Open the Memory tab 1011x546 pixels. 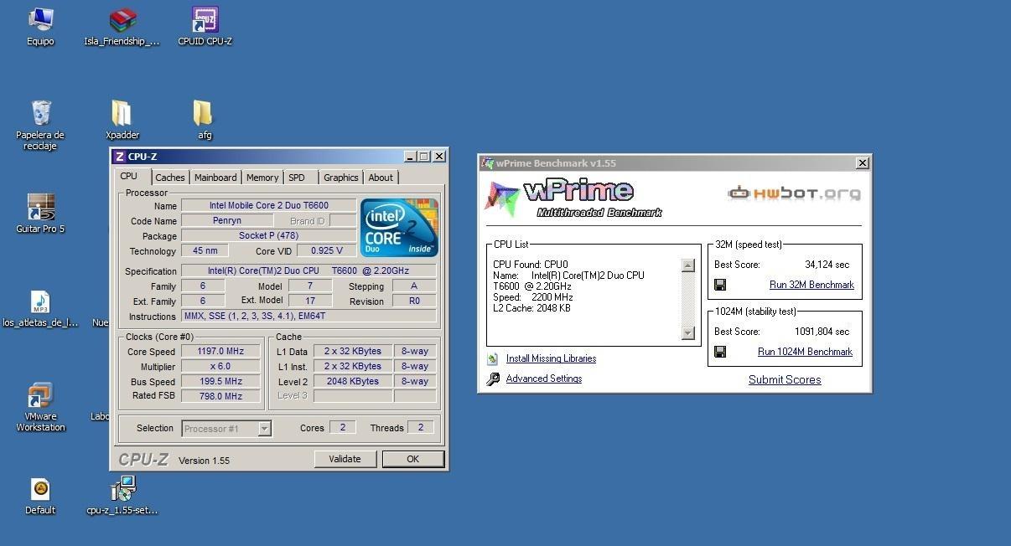tap(262, 178)
